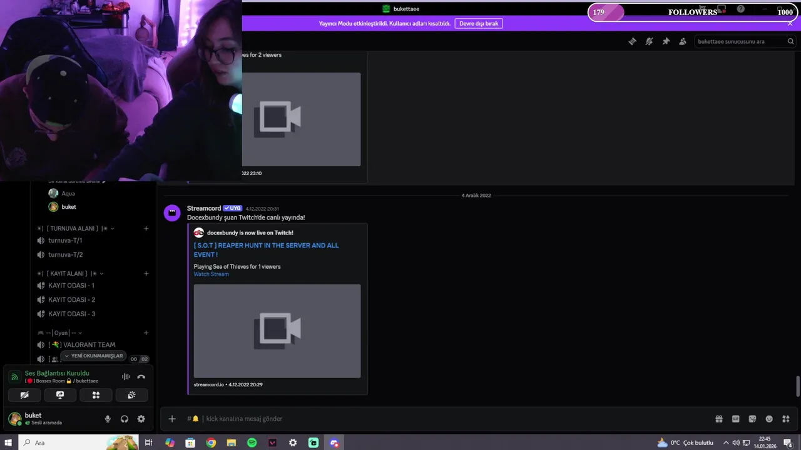801x450 pixels.
Task: Open the sticker picker
Action: pyautogui.click(x=752, y=419)
